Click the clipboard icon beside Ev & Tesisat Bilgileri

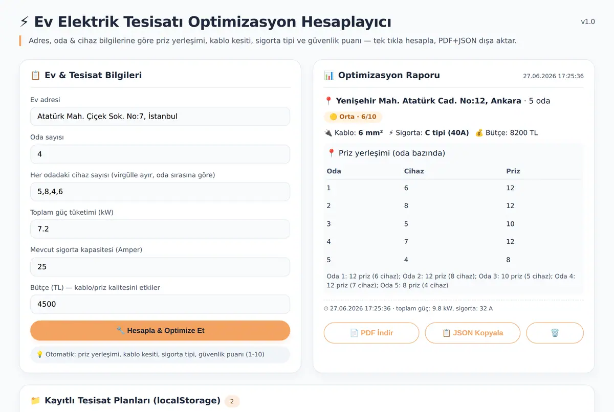[x=35, y=75]
